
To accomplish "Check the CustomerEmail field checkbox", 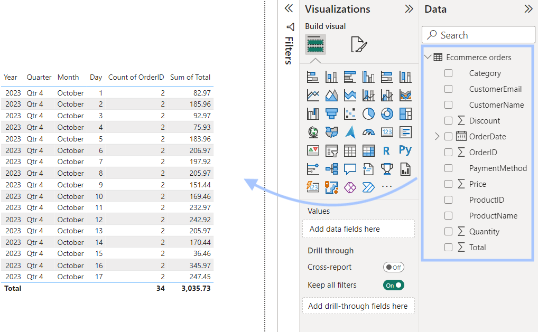I will tap(448, 89).
